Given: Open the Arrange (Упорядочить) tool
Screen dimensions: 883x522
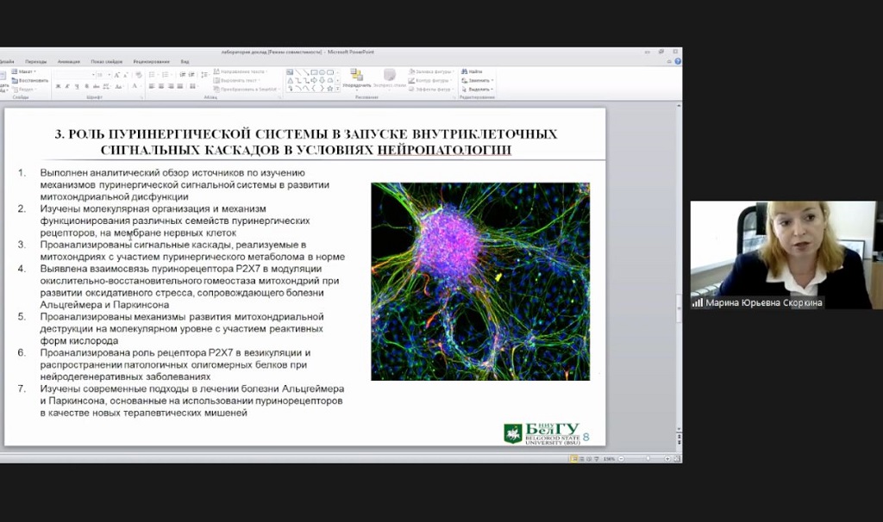Looking at the screenshot, I should click(x=356, y=78).
